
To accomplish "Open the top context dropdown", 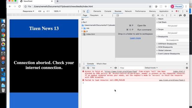I will click(102, 68).
